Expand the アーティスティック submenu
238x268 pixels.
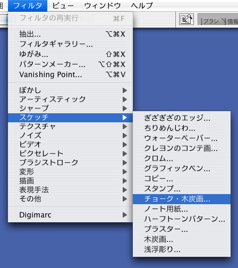[70, 99]
